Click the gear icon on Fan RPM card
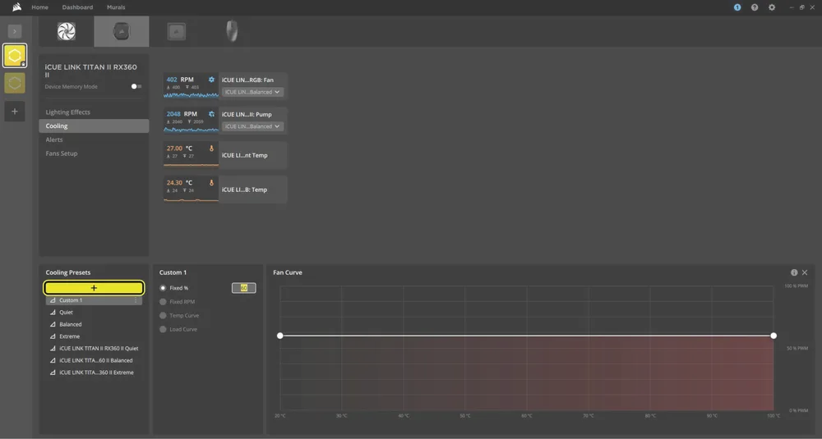 (211, 80)
